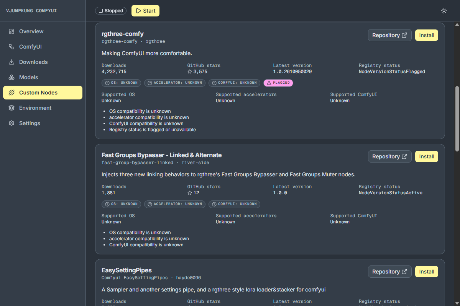Click 'rgthree-comfy · rgthree' subtitle
Image resolution: width=460 pixels, height=306 pixels.
pyautogui.click(x=133, y=41)
